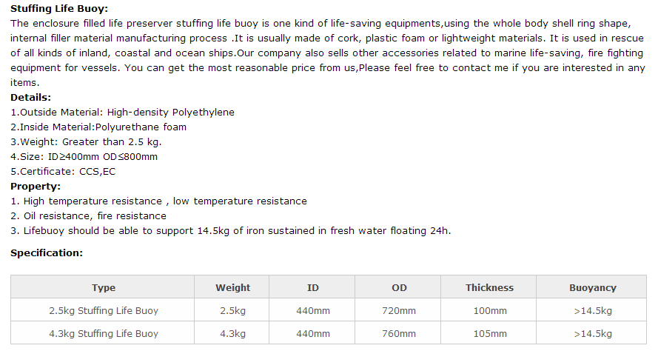Click the "Details:" heading
658x351 pixels.
[30, 98]
